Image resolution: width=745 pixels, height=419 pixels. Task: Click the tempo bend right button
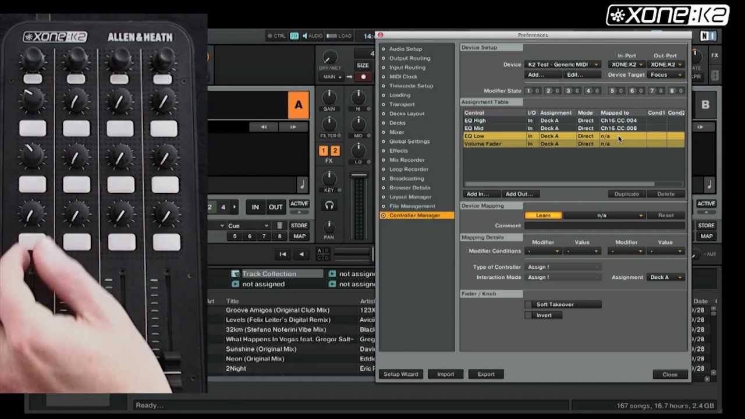(293, 127)
